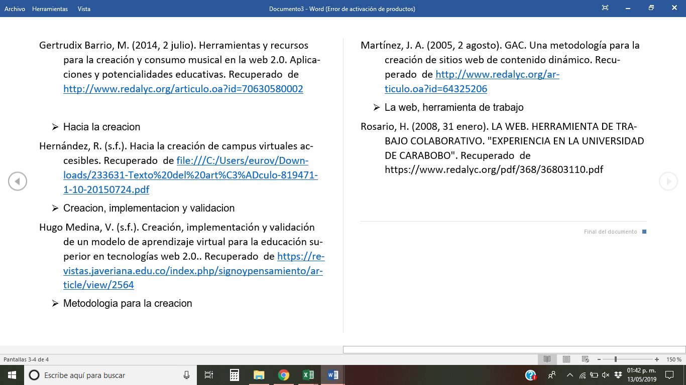Click the 150 % zoom level
The image size is (686, 385).
(673, 359)
